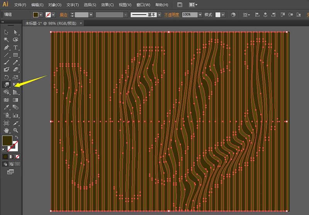Swap fill and stroke colors

coord(17,137)
